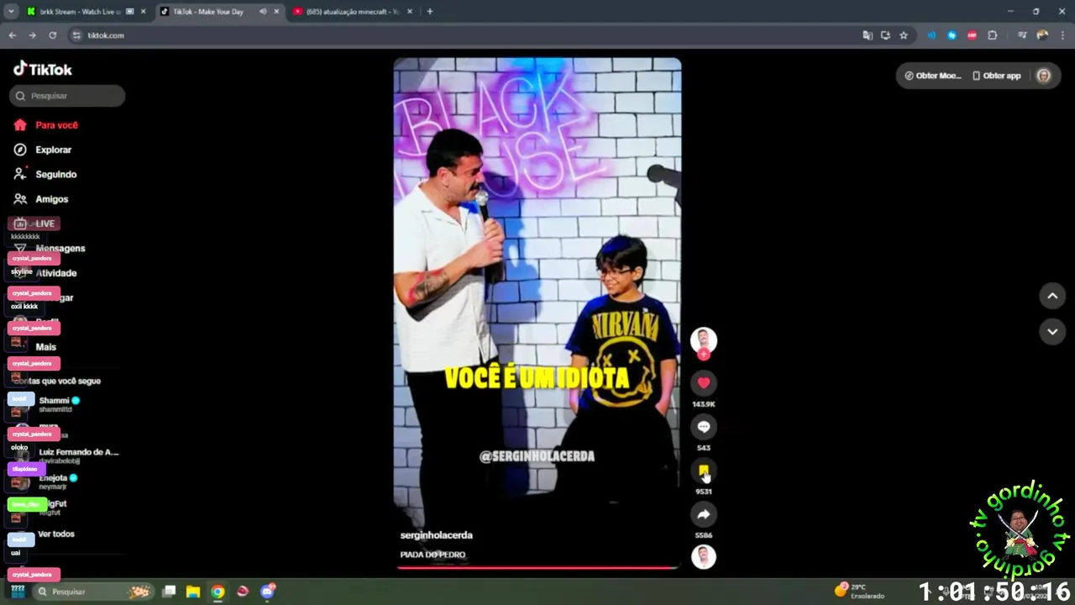
Task: Click Windows taskbar Pesquisar box
Action: (x=94, y=592)
